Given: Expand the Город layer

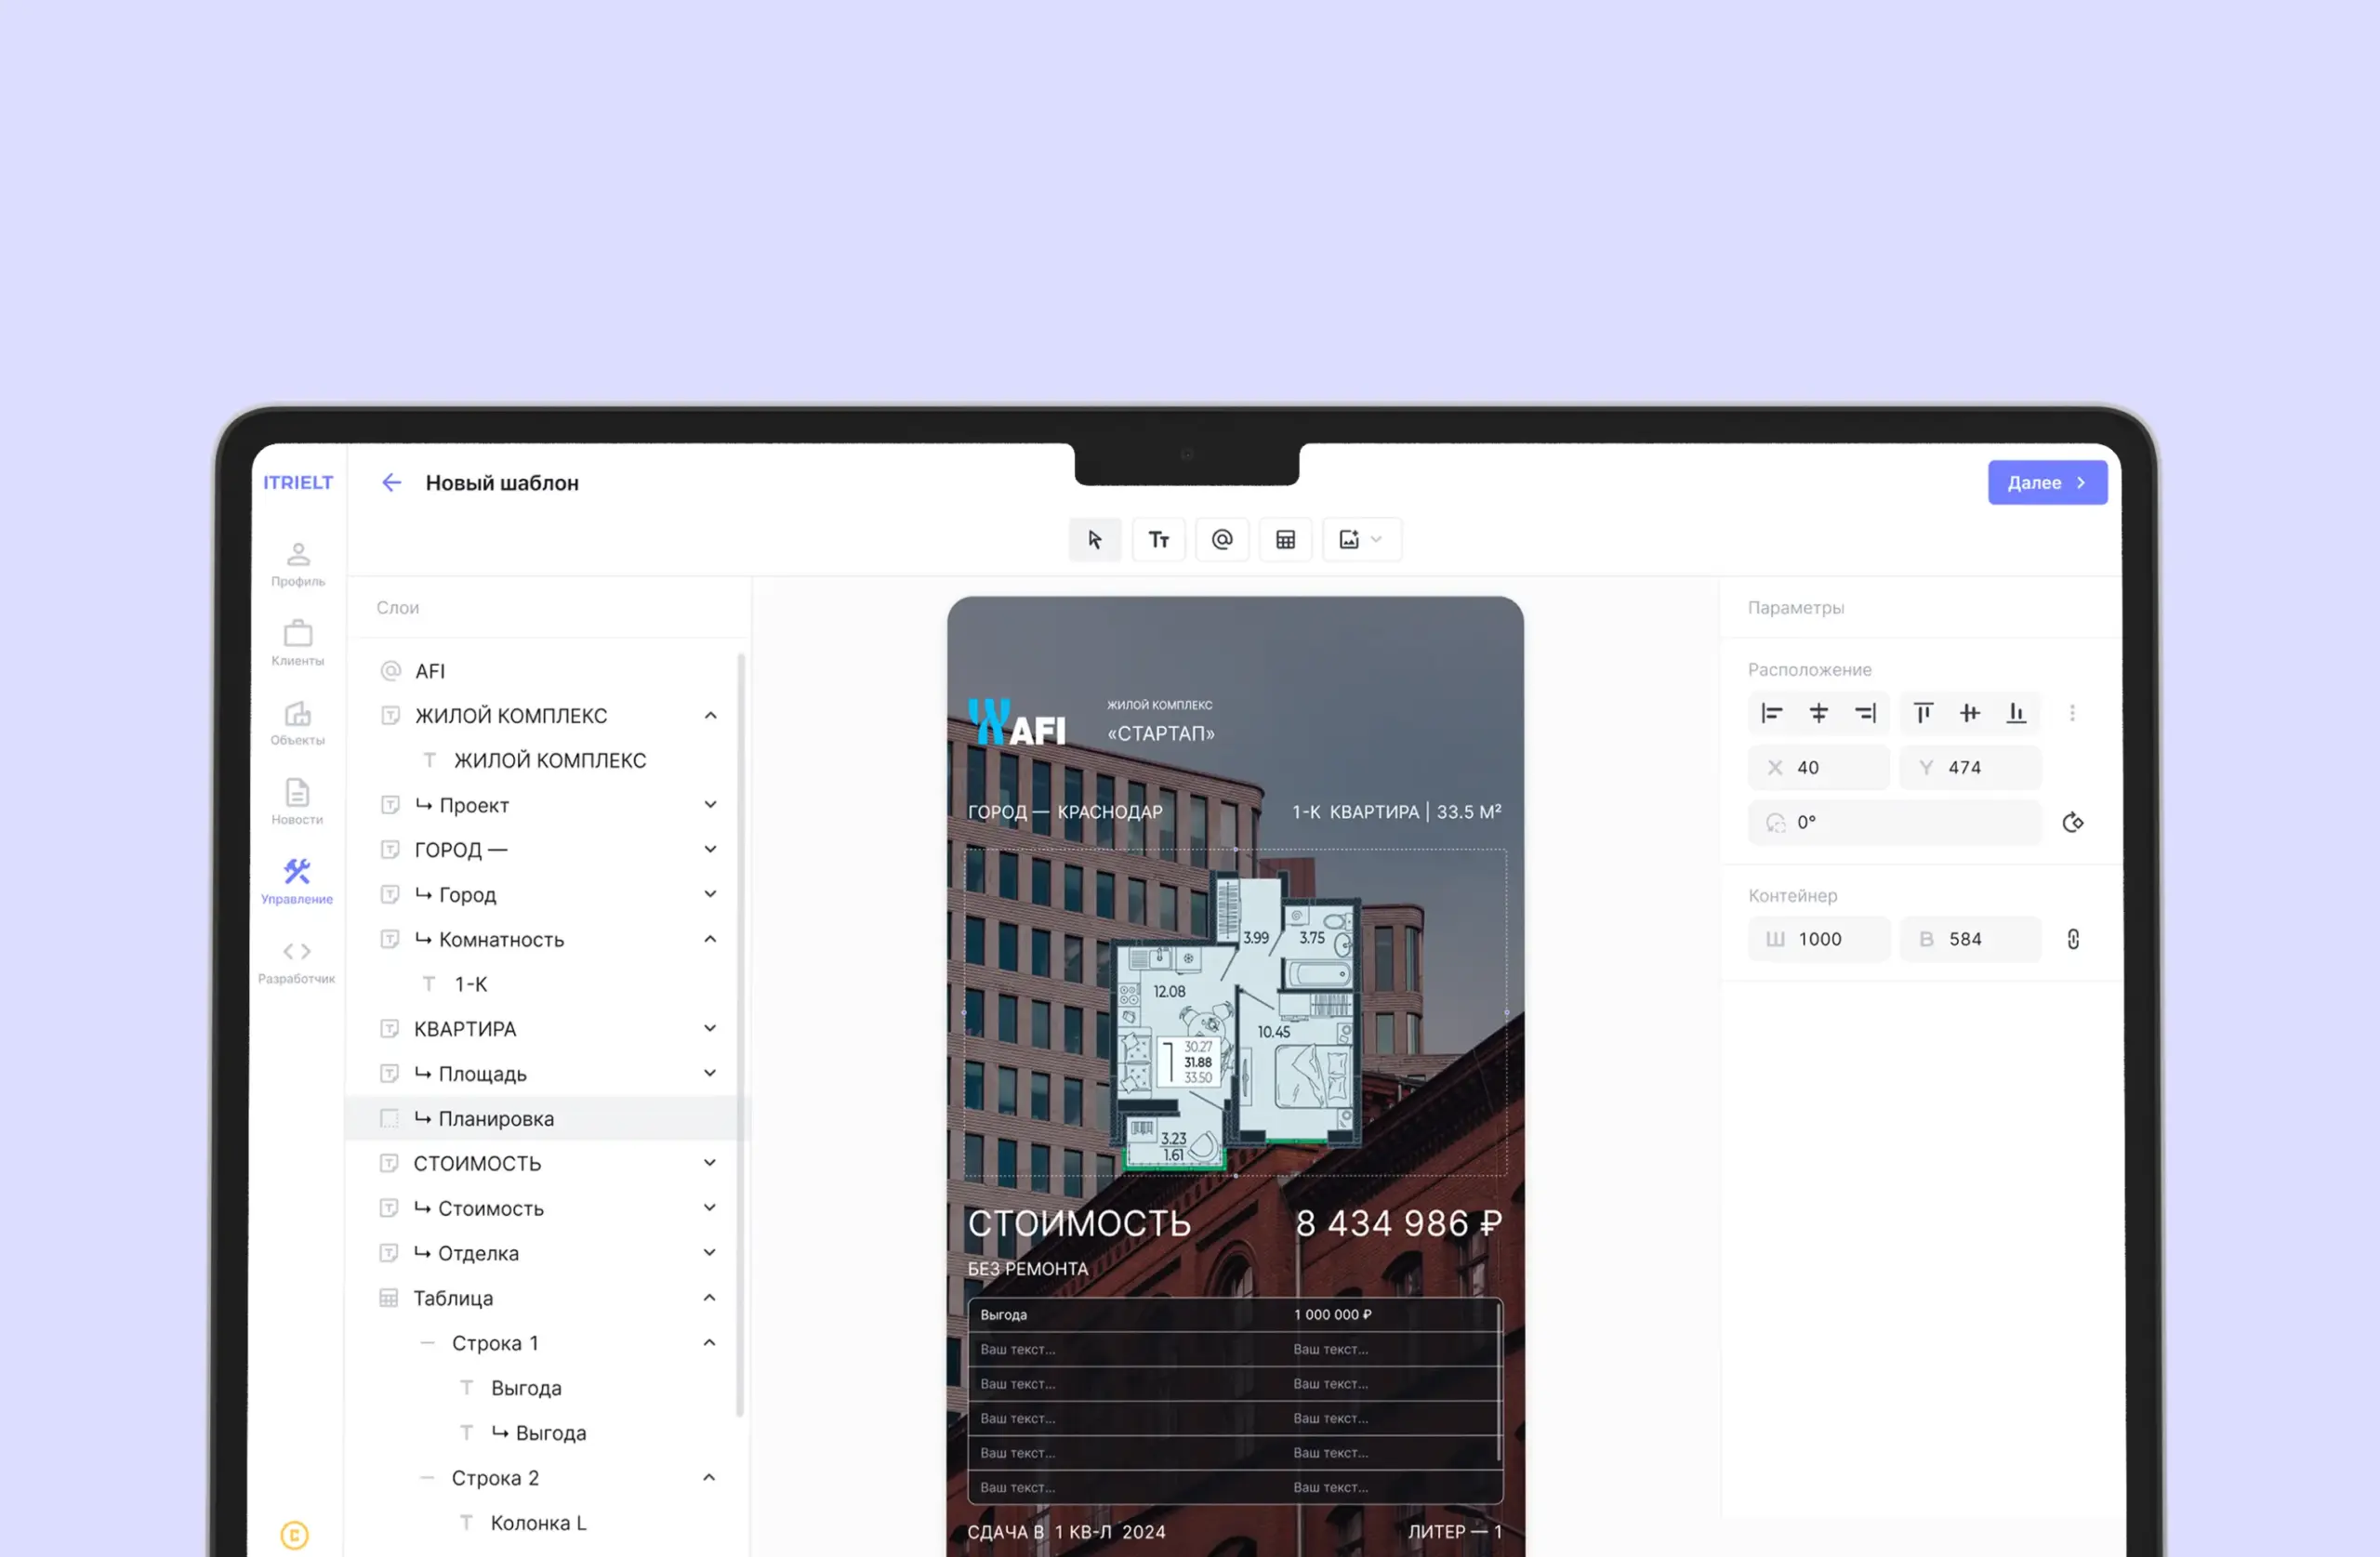Looking at the screenshot, I should point(710,895).
